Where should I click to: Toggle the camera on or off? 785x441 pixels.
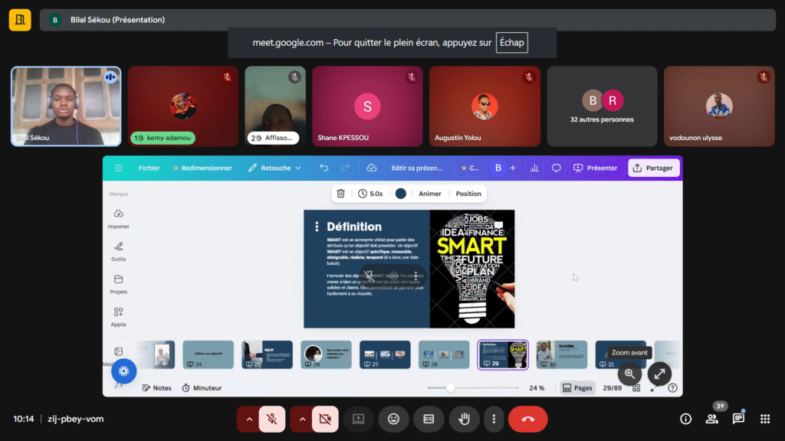(x=324, y=419)
